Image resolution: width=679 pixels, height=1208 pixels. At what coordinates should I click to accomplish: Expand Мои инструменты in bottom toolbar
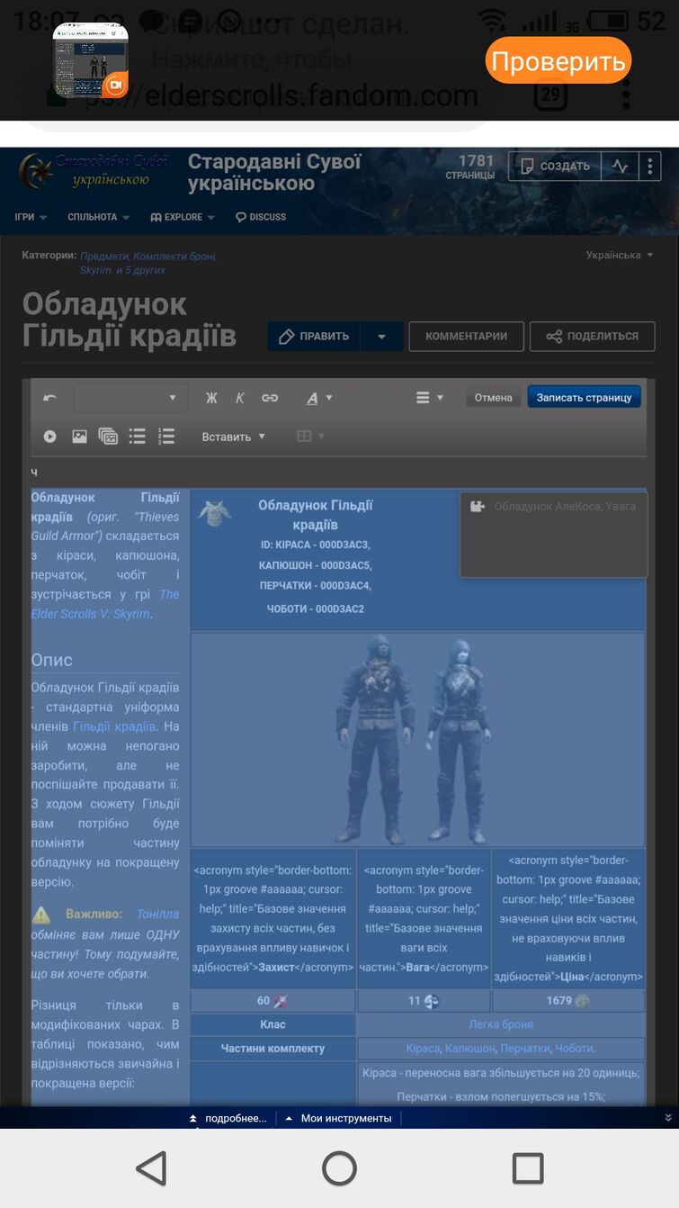338,1118
